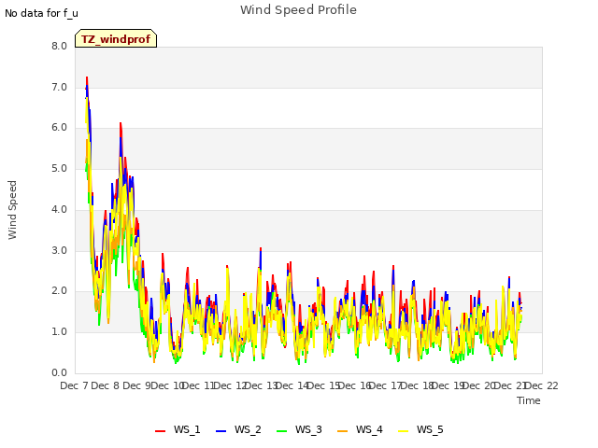Image resolution: width=598 pixels, height=448 pixels.
Task: Select the WS_4 legend entry
Action: coord(360,429)
